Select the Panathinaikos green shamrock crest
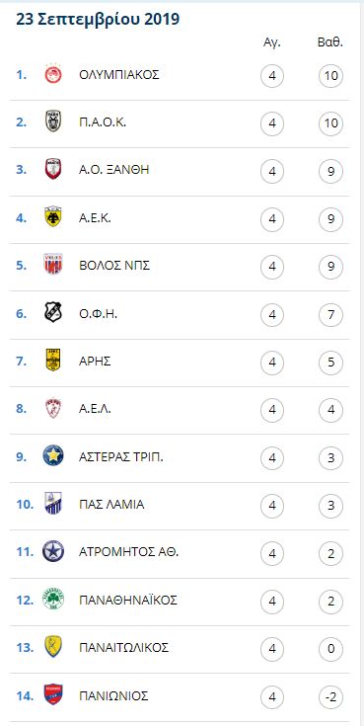 [53, 599]
